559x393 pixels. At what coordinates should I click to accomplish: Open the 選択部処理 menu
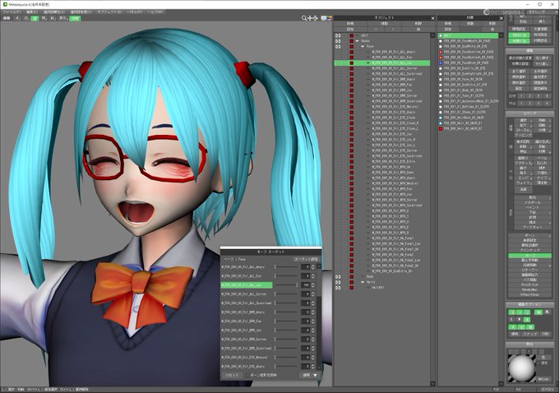pos(81,12)
